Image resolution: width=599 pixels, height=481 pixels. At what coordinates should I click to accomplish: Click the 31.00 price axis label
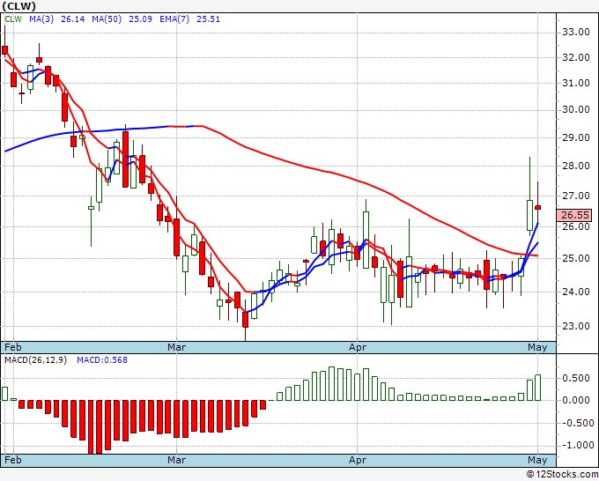pyautogui.click(x=576, y=83)
